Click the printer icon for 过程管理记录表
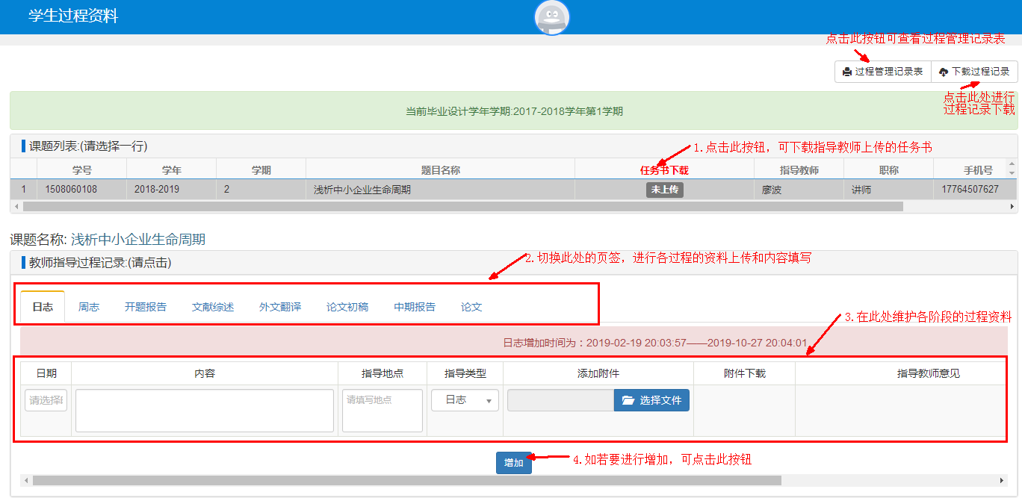Image resolution: width=1022 pixels, height=498 pixels. 846,72
